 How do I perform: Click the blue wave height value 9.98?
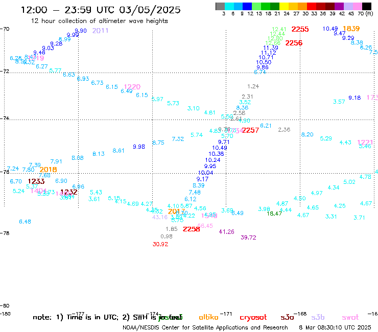coord(139,147)
